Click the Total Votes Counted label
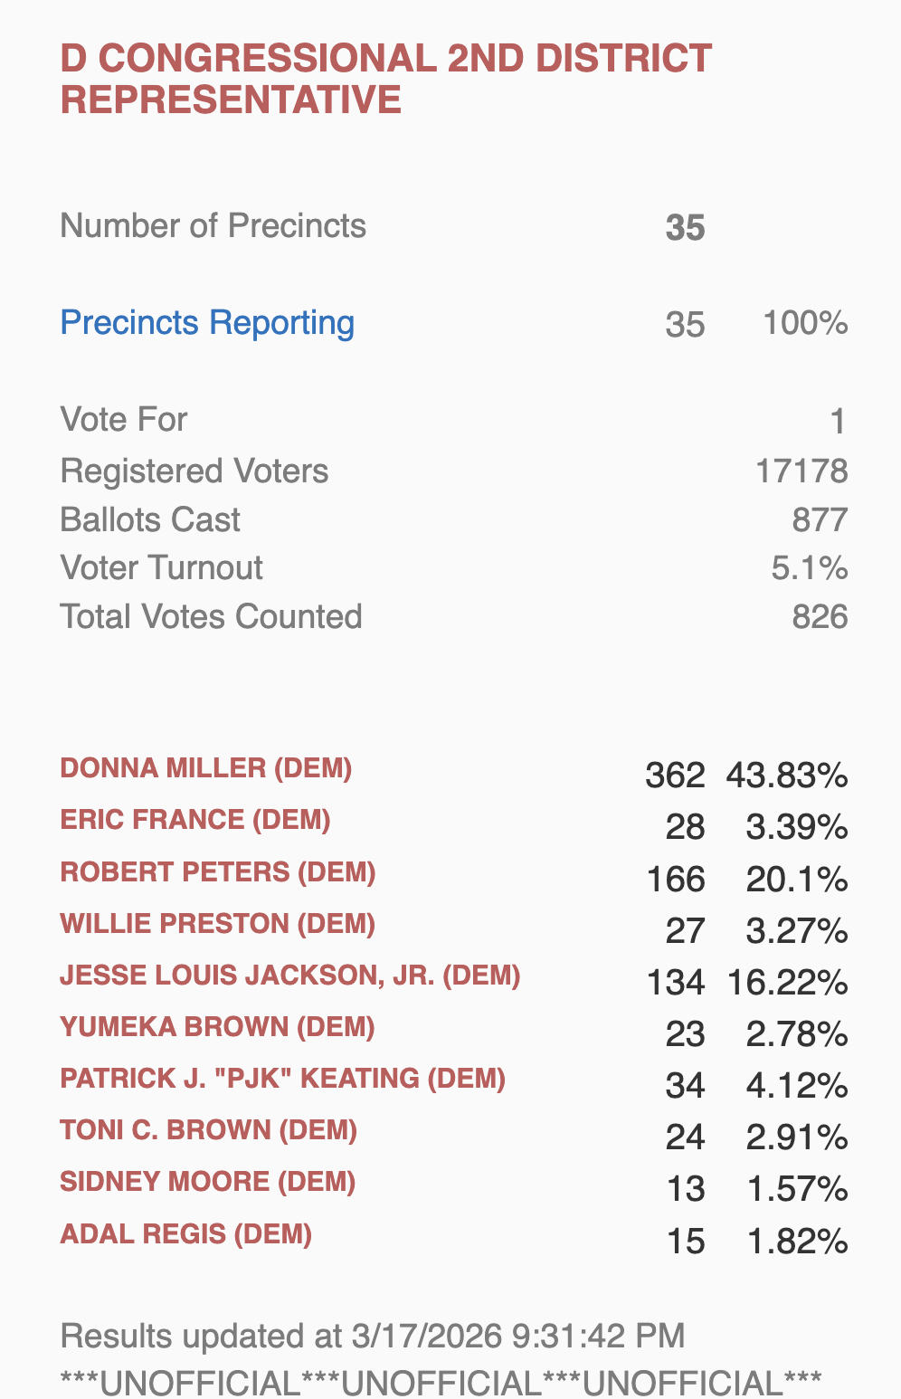Image resolution: width=901 pixels, height=1399 pixels. coord(211,617)
